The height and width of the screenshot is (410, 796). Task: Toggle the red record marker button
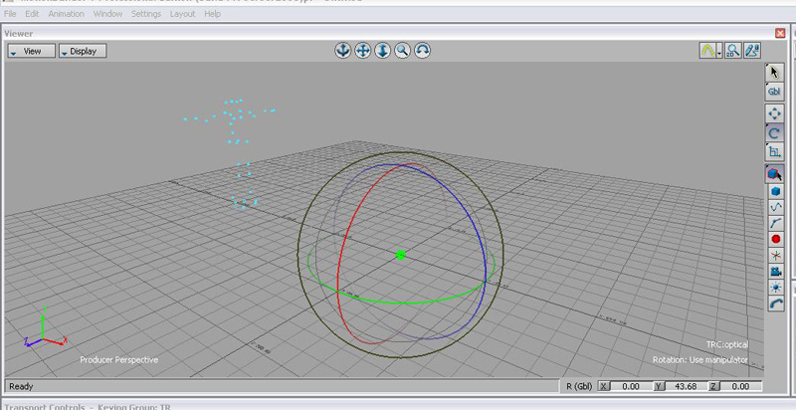(x=775, y=239)
